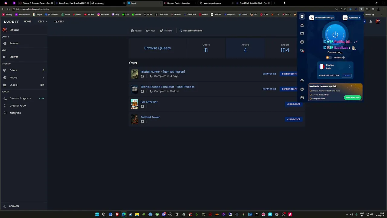Open Offers in the My Deals sidebar
This screenshot has height=218, width=387.
tap(24, 70)
